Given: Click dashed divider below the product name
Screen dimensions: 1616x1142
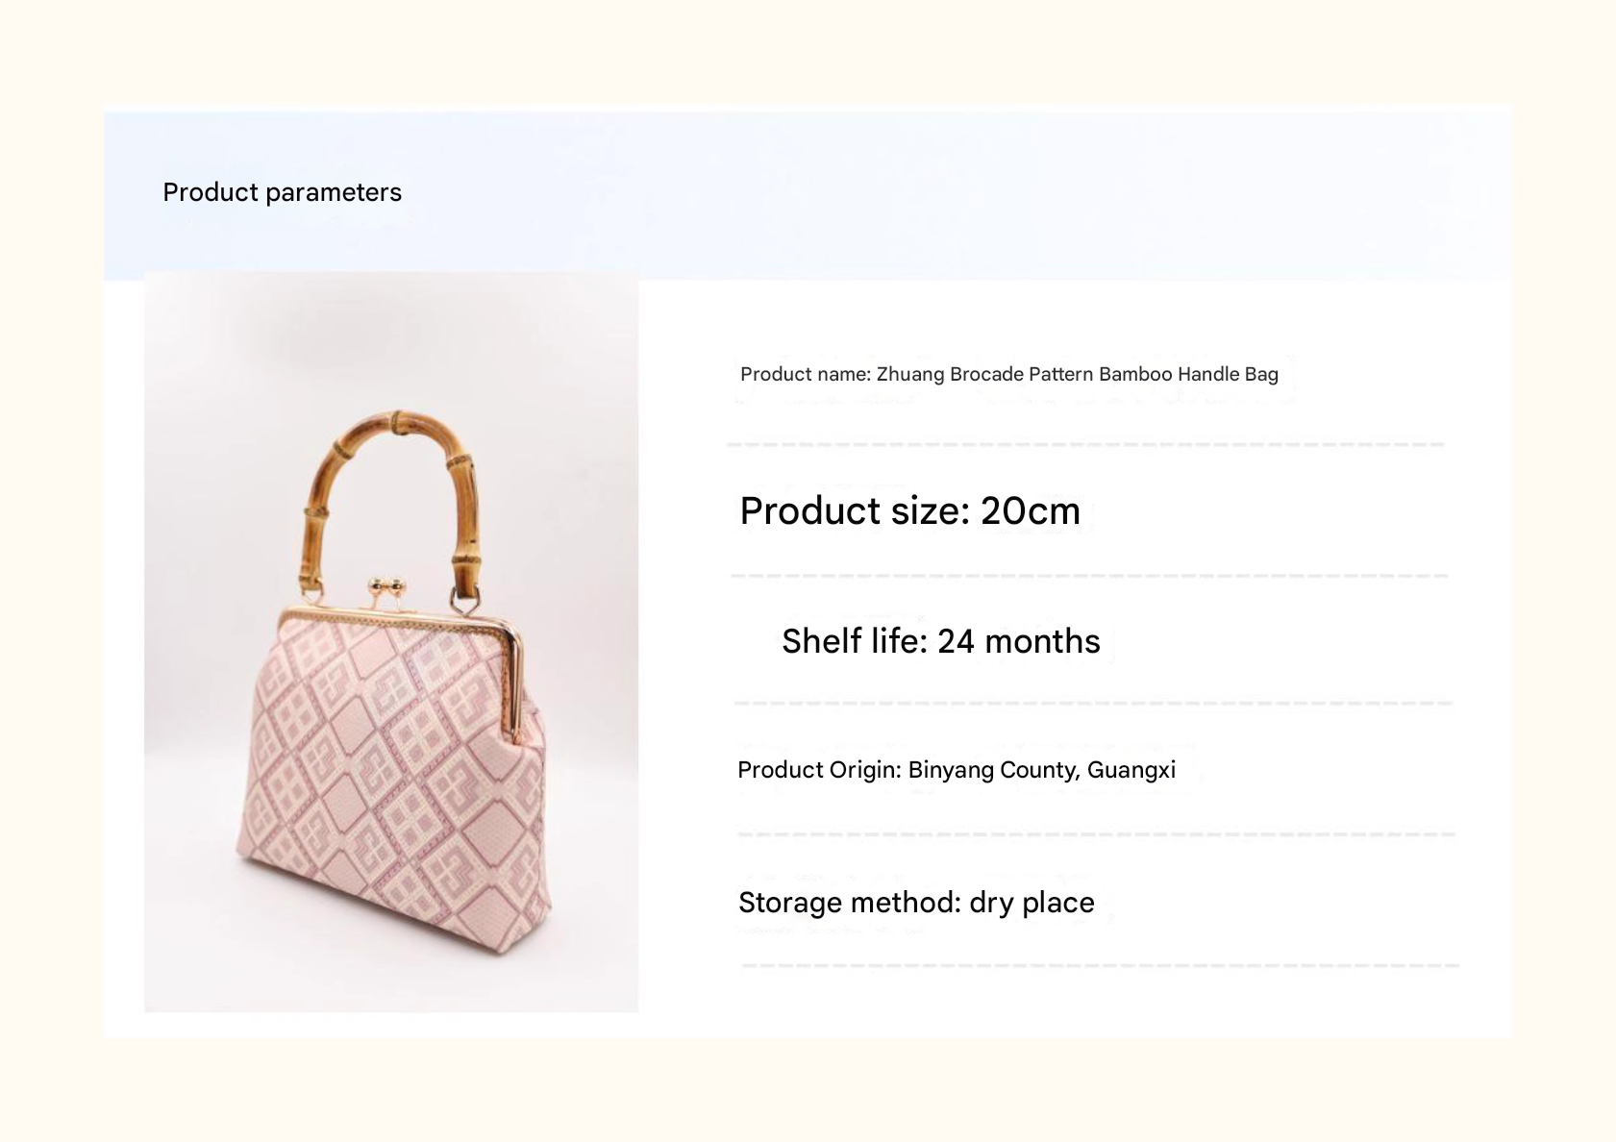Looking at the screenshot, I should pyautogui.click(x=1086, y=445).
